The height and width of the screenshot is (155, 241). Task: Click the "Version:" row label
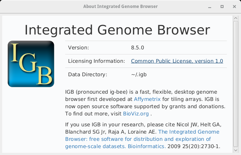78,48
